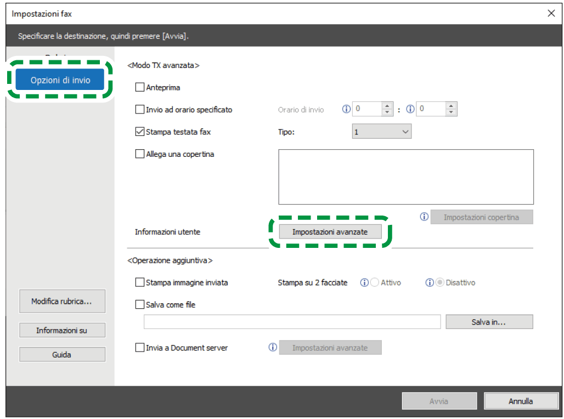Click info icon beside Disattivo option
Screen dimensions: 564x419
430,282
